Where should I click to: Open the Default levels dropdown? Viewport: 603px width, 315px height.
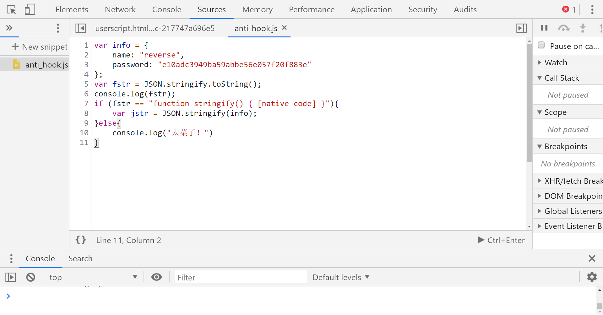pos(341,277)
